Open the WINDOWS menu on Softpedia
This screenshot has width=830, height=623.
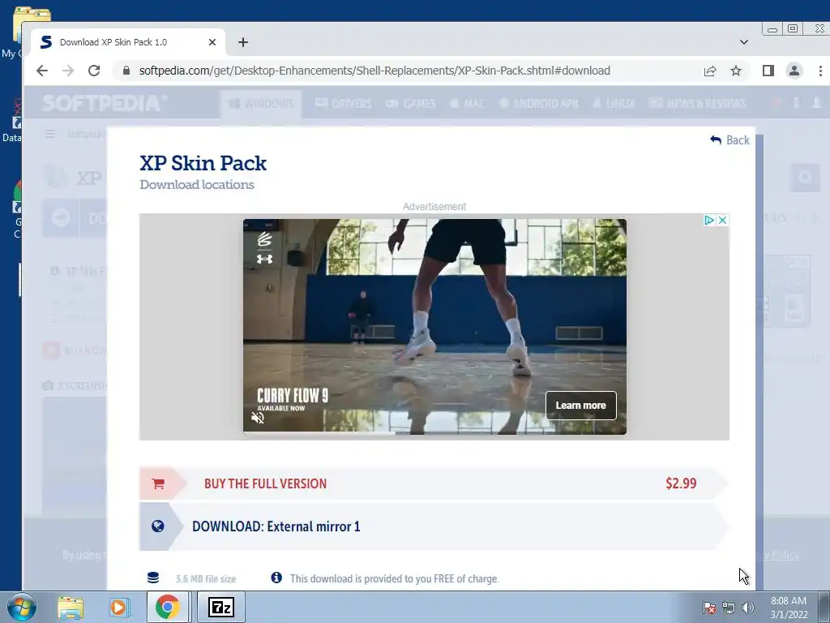coord(261,103)
